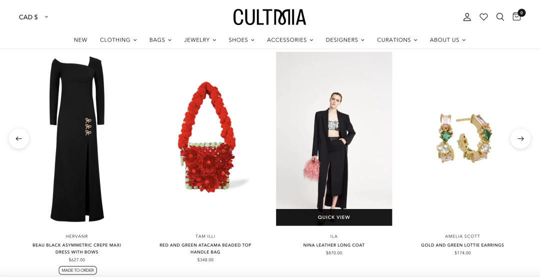Click the black maxi dress image

click(x=77, y=139)
